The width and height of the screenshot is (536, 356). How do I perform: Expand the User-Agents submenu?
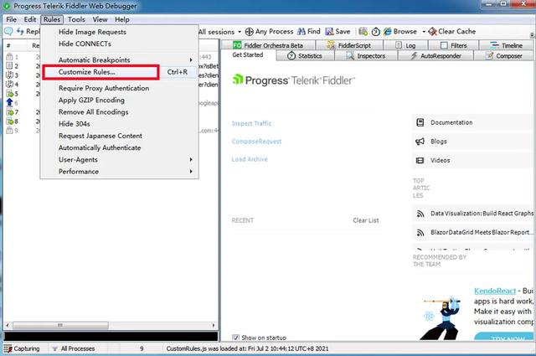click(119, 160)
